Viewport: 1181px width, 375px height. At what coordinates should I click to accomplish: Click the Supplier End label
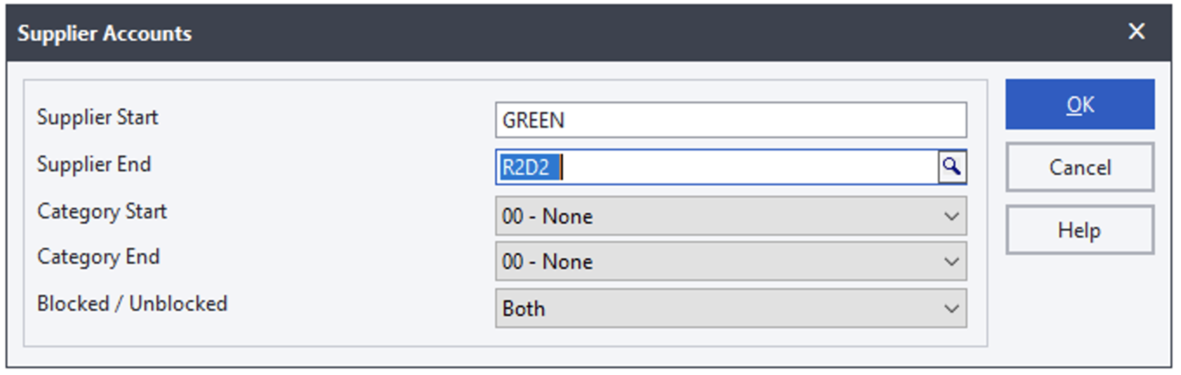click(94, 164)
